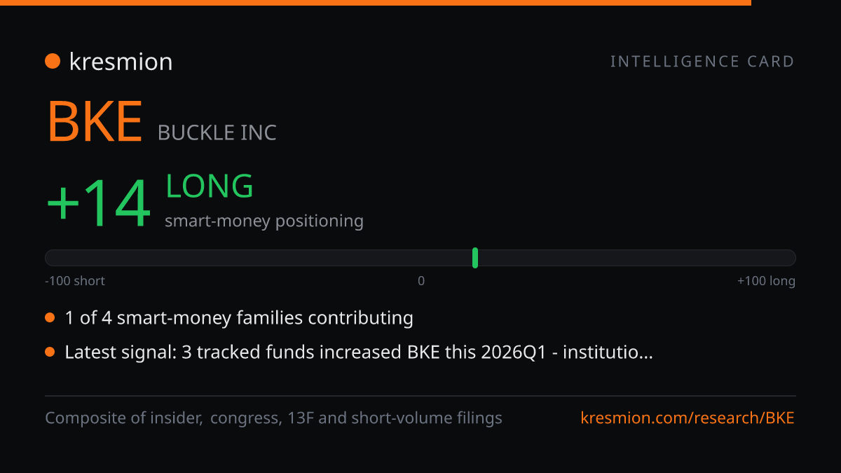Click the +14 score value
This screenshot has width=841, height=473.
[99, 203]
